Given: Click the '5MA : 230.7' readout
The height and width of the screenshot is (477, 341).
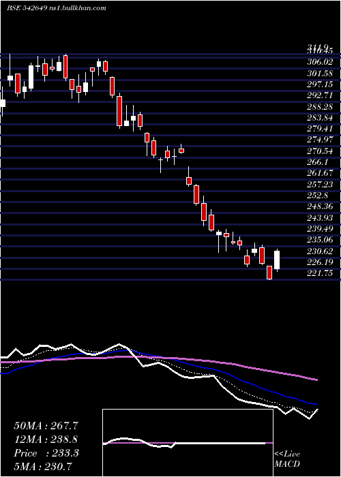Looking at the screenshot, I should tap(42, 467).
